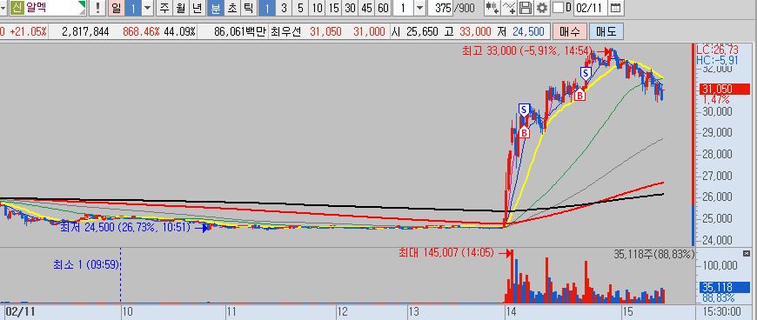Open the calendar date picker icon
Image resolution: width=757 pixels, height=320 pixels.
coord(614,8)
